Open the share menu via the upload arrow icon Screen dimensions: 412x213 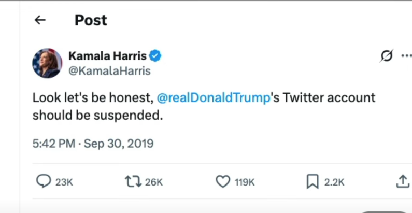(402, 181)
